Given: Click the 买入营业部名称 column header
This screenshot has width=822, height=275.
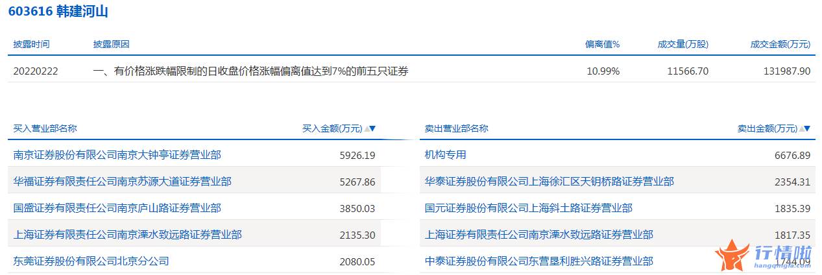Looking at the screenshot, I should click(x=45, y=128).
